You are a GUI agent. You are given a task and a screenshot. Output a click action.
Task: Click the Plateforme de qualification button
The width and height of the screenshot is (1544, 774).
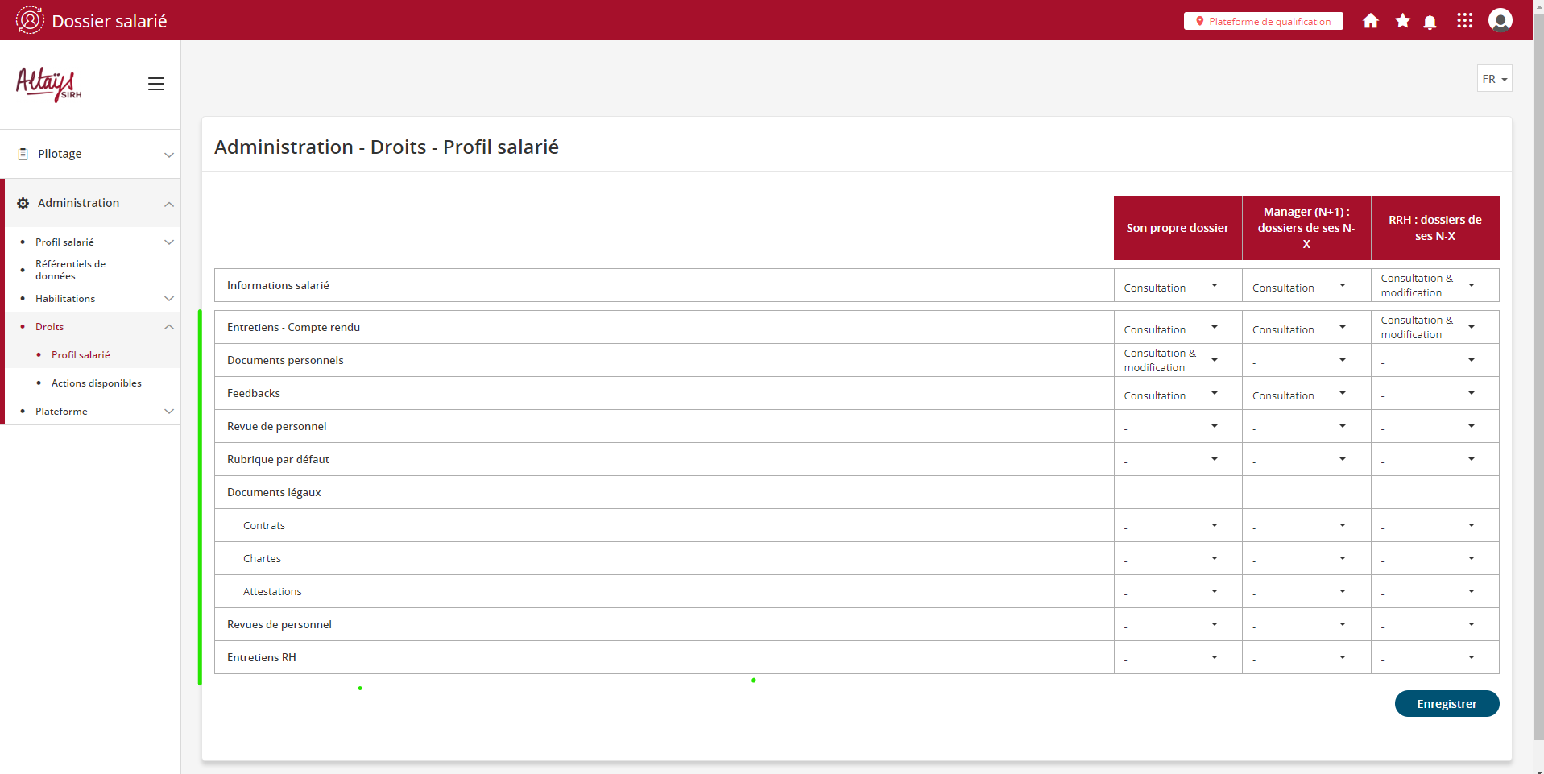click(x=1263, y=21)
